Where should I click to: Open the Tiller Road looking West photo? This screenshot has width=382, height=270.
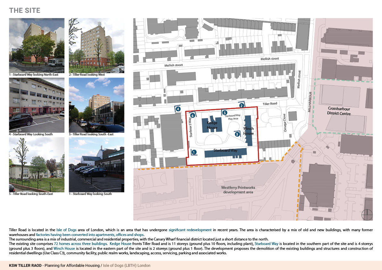tap(97, 46)
